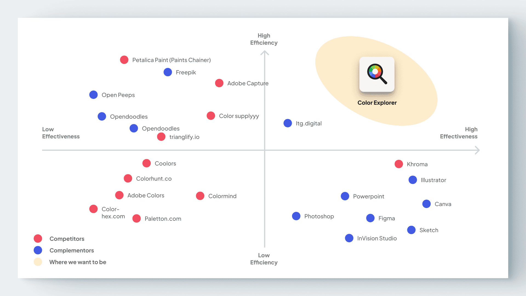
Task: Select the blue dot next to Figma
Action: [x=370, y=218]
